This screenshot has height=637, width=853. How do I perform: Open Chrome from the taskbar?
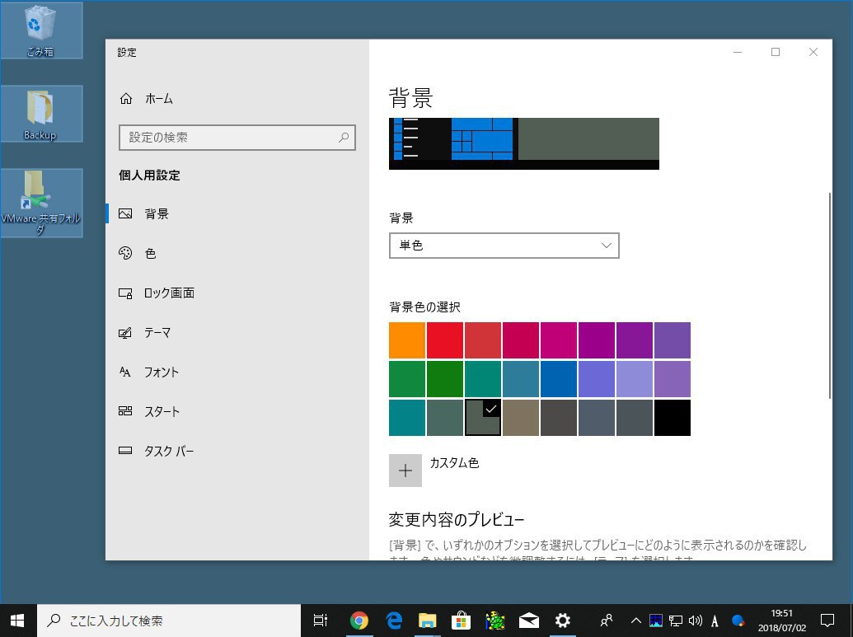coord(359,621)
